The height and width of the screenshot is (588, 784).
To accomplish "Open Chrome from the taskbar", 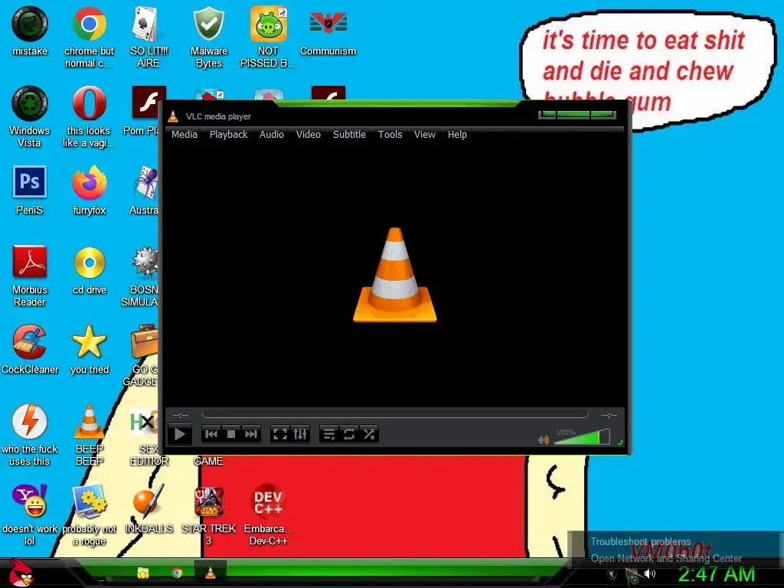I will coord(177,573).
